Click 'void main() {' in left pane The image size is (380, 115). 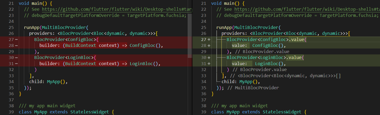tap(35, 3)
